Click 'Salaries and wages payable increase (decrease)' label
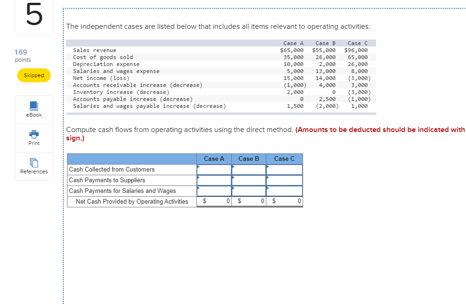Image resolution: width=466 pixels, height=304 pixels. pos(149,106)
